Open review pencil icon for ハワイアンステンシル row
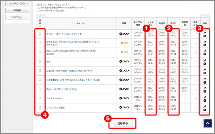This screenshot has width=215, height=134. click(x=205, y=79)
